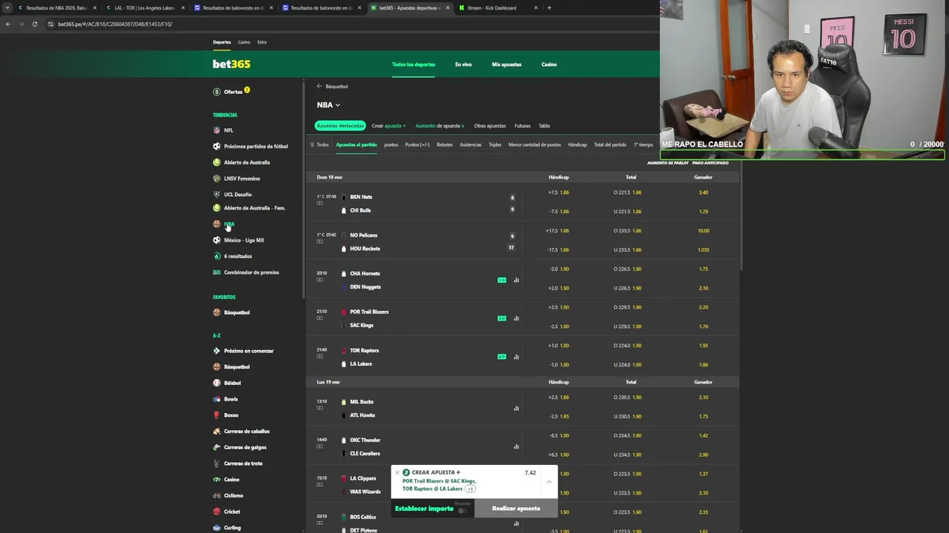
Task: Open the Casino icon in A-Z list
Action: pyautogui.click(x=216, y=480)
